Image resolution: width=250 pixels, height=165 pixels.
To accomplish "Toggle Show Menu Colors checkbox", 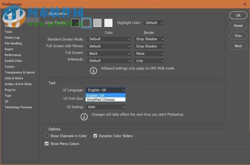I will click(47, 144).
